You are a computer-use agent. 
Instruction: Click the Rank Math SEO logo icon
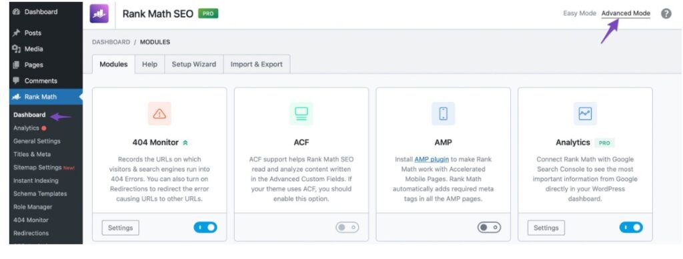99,13
